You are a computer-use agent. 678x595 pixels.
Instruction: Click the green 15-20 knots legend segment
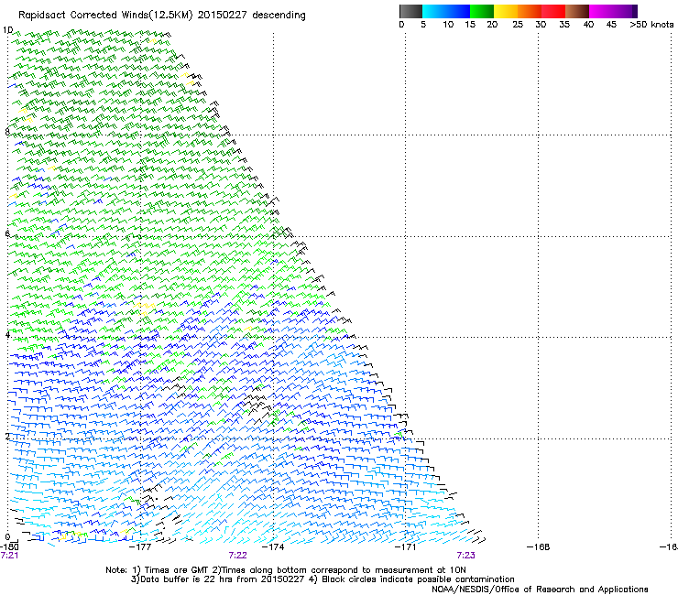pos(482,11)
